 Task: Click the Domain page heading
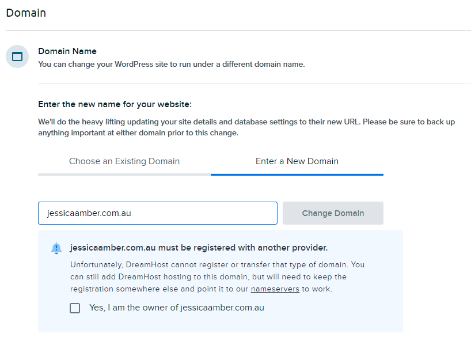(26, 13)
